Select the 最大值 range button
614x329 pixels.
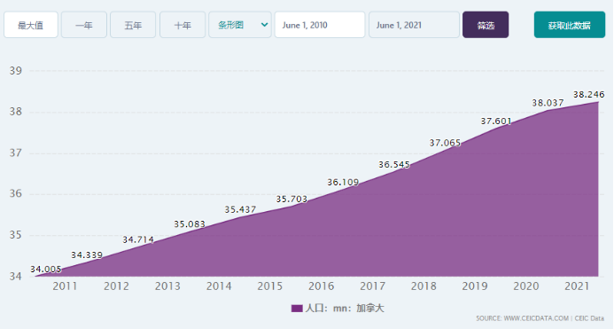click(x=31, y=25)
